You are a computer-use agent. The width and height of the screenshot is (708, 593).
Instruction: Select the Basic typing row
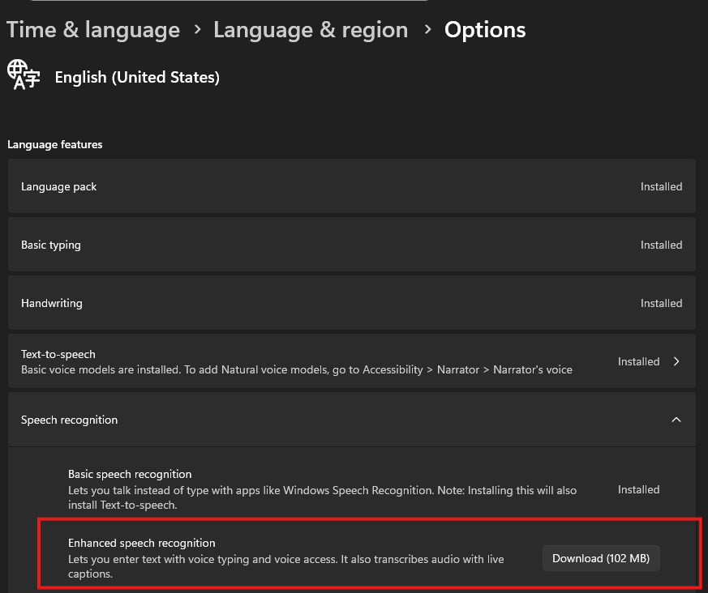(x=352, y=245)
